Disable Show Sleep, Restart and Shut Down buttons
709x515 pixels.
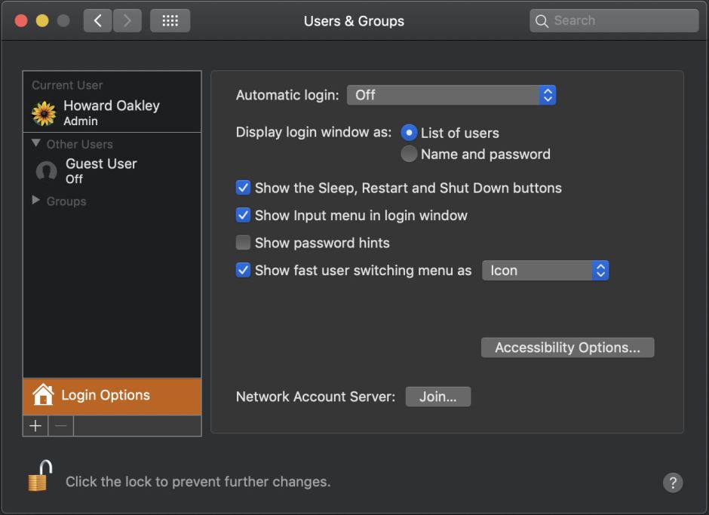(x=243, y=188)
